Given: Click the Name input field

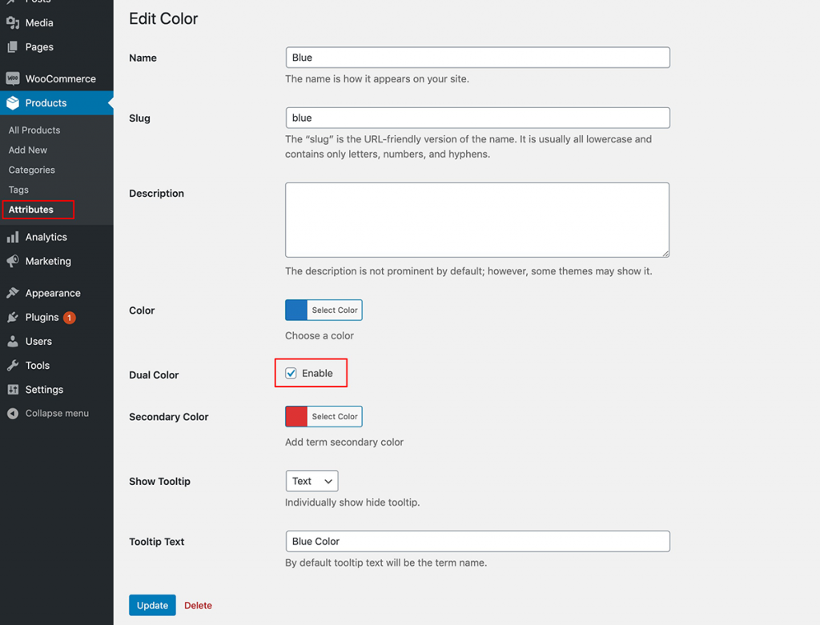Looking at the screenshot, I should point(477,58).
